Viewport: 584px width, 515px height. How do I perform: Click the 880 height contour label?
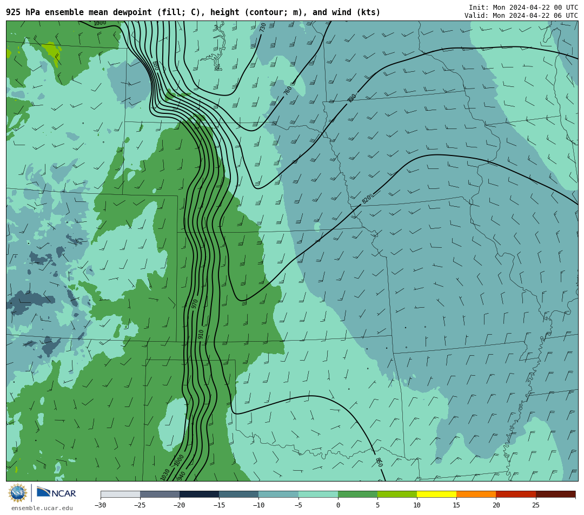pos(156,65)
